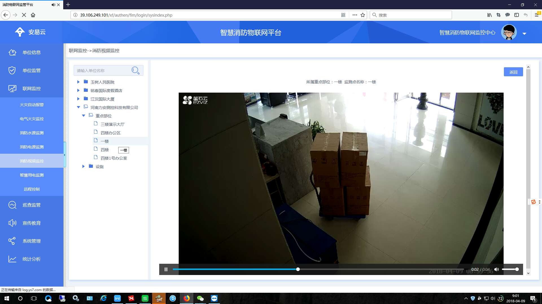Switch to Firefox in the taskbar

tap(187, 298)
